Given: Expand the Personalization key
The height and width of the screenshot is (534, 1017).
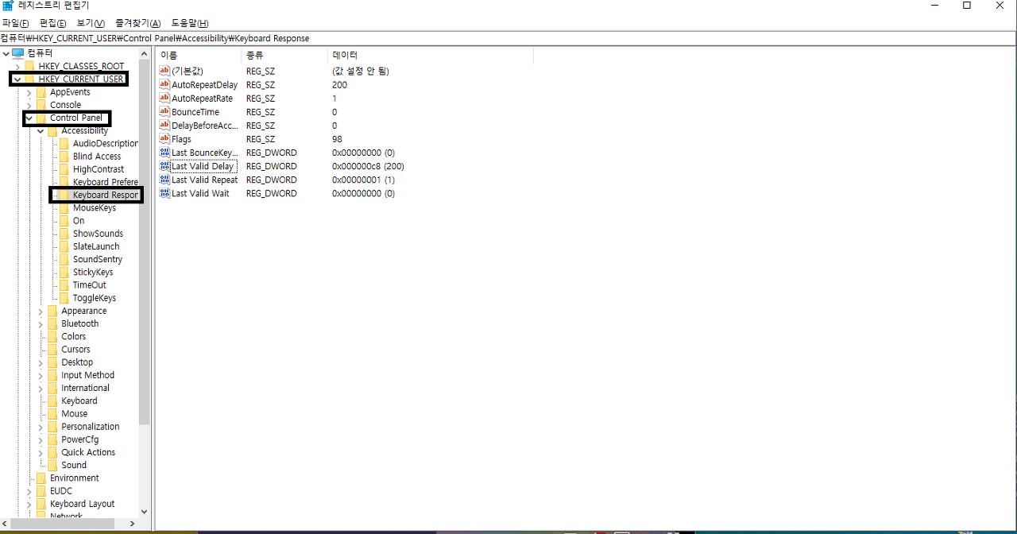Looking at the screenshot, I should [41, 427].
